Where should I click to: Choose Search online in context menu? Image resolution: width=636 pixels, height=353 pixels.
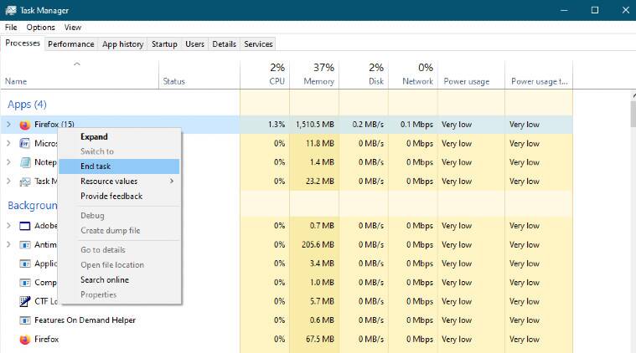click(x=104, y=280)
